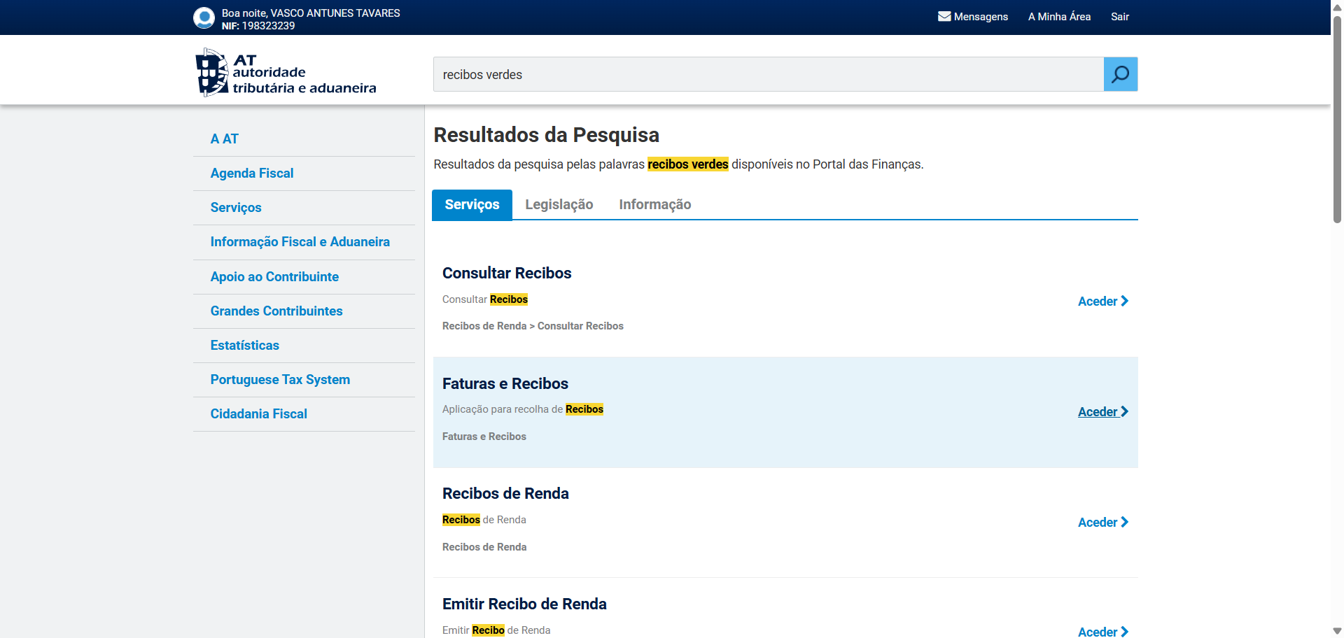Image resolution: width=1344 pixels, height=638 pixels.
Task: Click Aceder for Recibos de Renda
Action: [1103, 523]
